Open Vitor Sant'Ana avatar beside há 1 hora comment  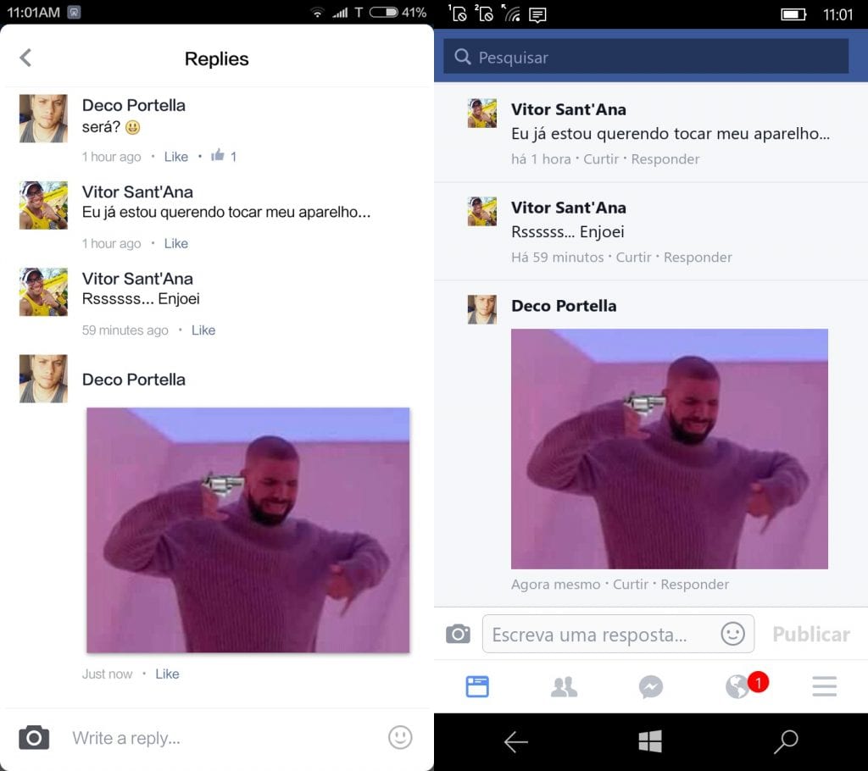481,114
